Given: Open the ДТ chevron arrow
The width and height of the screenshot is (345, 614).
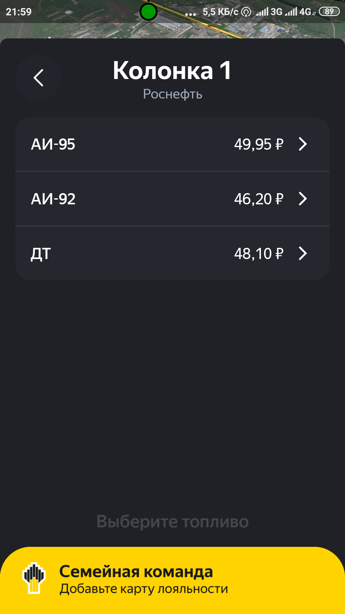Looking at the screenshot, I should (x=303, y=253).
